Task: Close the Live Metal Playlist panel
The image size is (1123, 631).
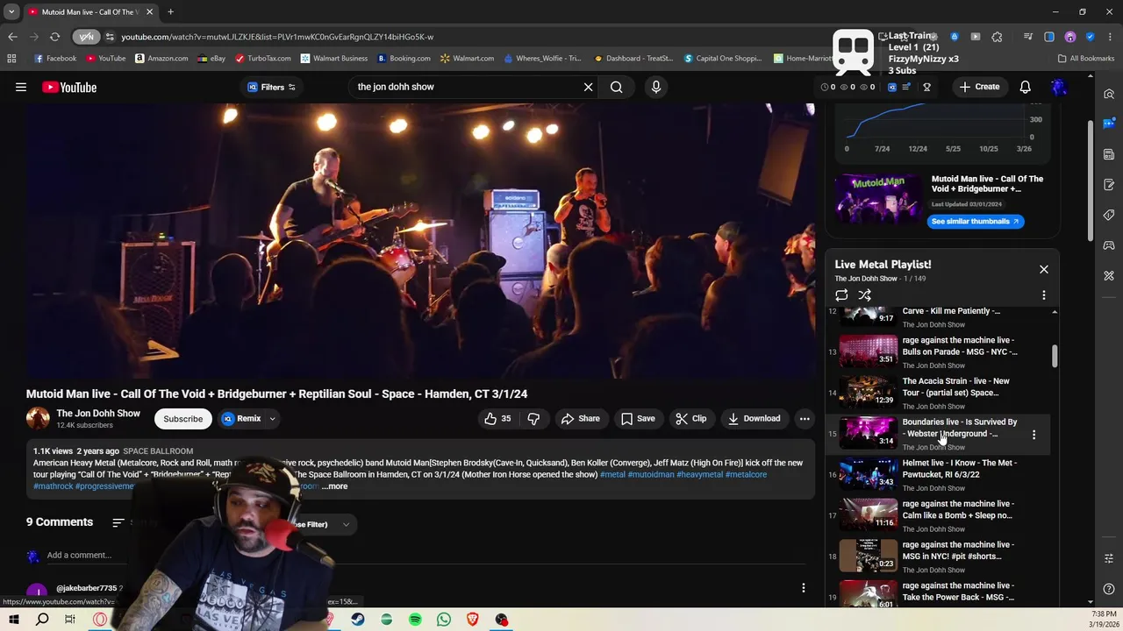Action: [x=1044, y=269]
